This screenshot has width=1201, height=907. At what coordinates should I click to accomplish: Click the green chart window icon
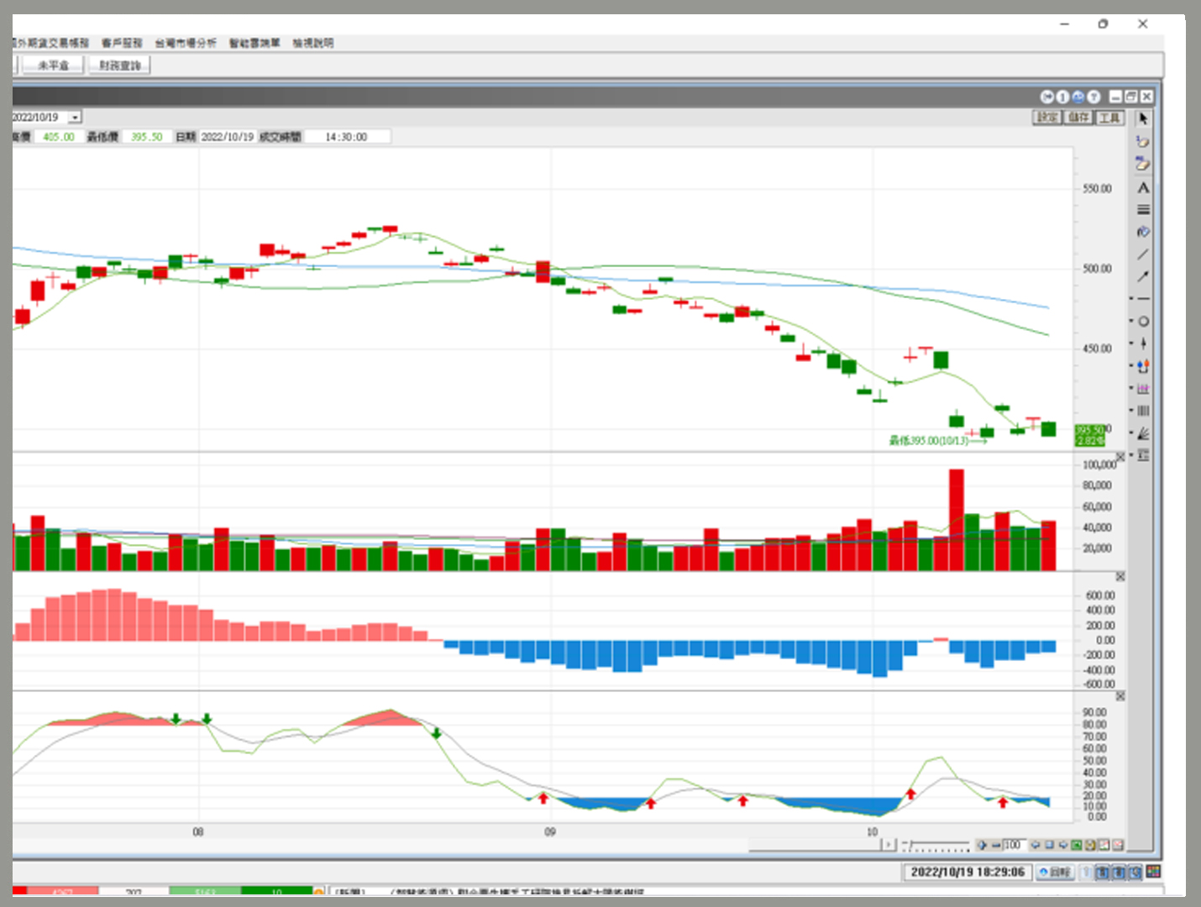click(1077, 845)
